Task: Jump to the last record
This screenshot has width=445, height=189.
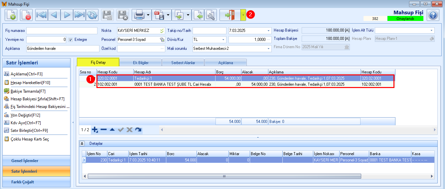Action: pos(79,15)
